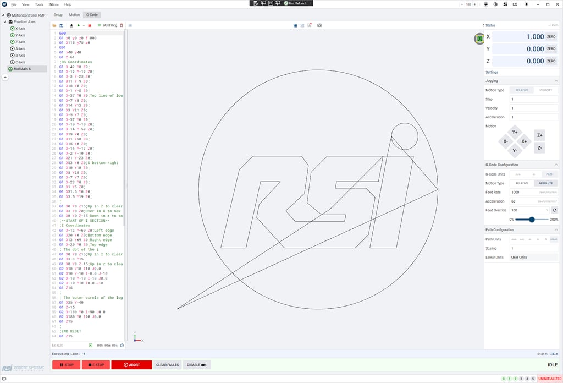The width and height of the screenshot is (563, 383).
Task: Zoom in with plus beside 100
Action: [x=474, y=4]
